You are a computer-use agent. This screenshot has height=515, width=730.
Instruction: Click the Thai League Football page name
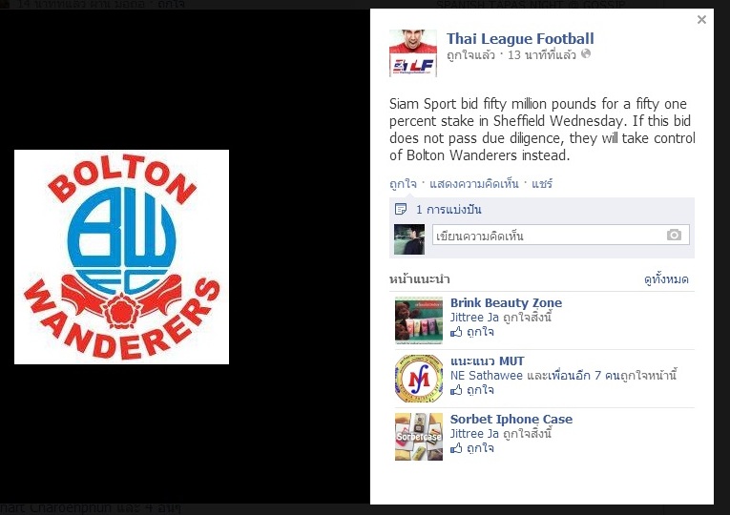coord(520,38)
